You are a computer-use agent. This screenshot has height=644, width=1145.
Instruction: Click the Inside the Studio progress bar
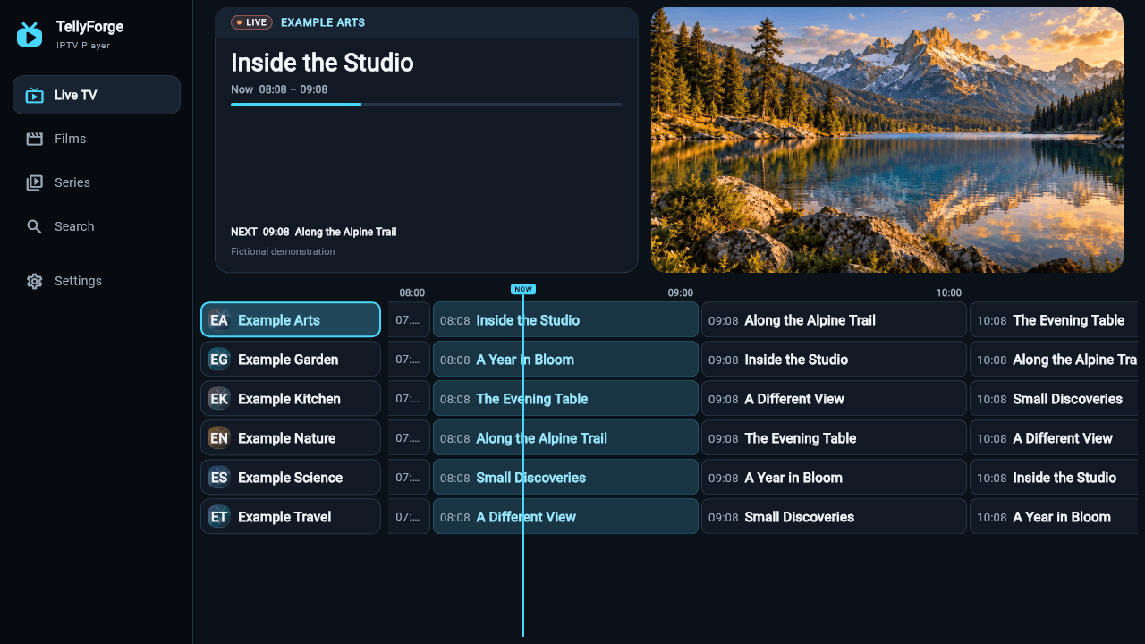click(x=426, y=105)
